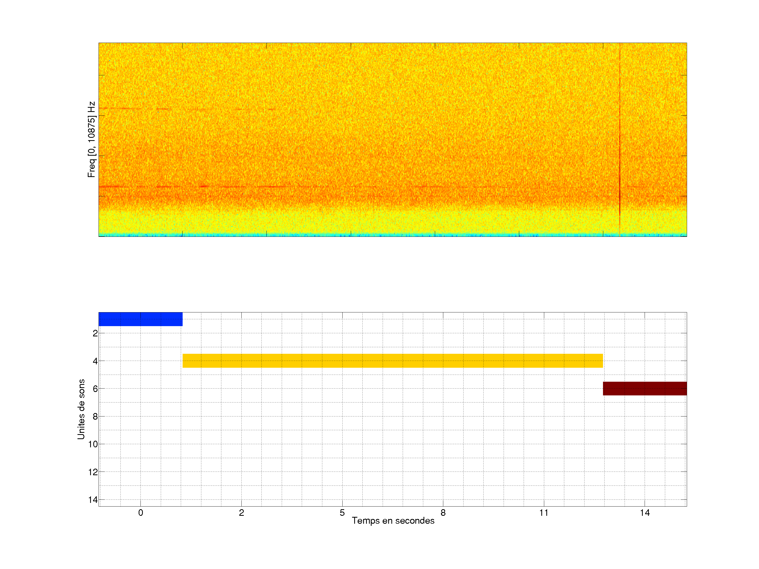759x569 pixels.
Task: Click the vertical red line in the spectrogram
Action: tap(619, 137)
